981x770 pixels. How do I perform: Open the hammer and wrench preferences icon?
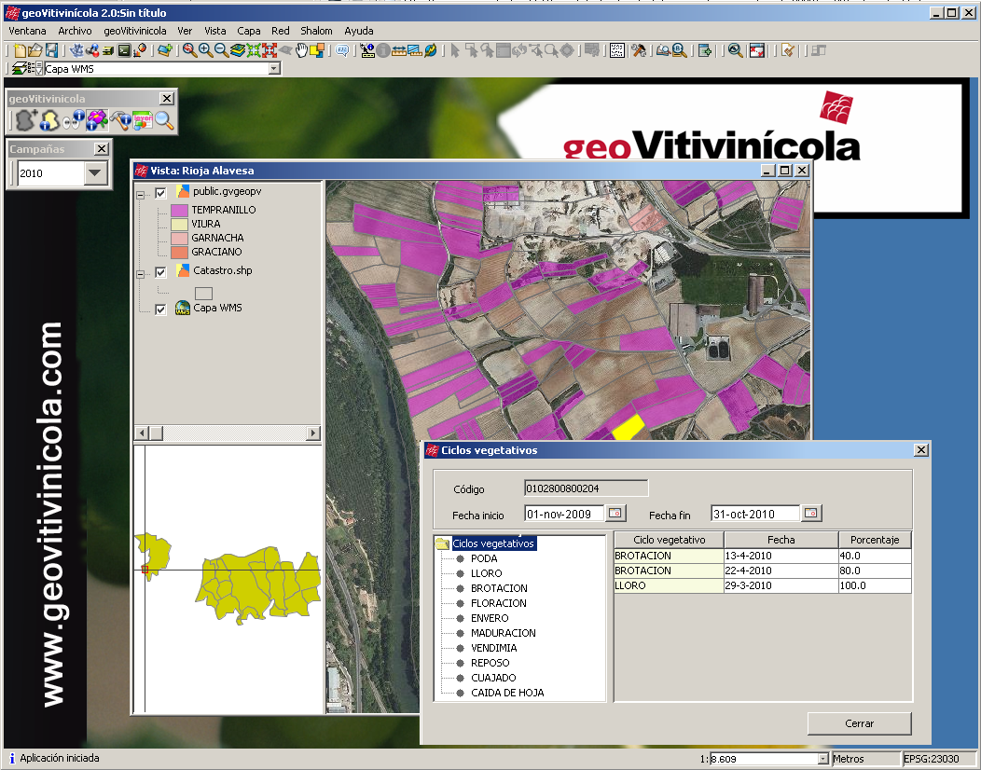click(639, 50)
